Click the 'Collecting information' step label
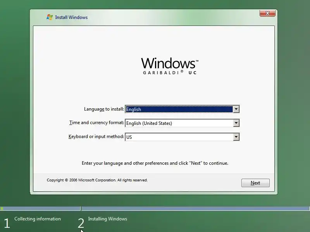 (x=38, y=219)
